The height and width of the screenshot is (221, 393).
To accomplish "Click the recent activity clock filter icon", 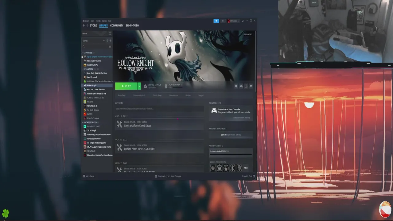I will click(x=107, y=41).
